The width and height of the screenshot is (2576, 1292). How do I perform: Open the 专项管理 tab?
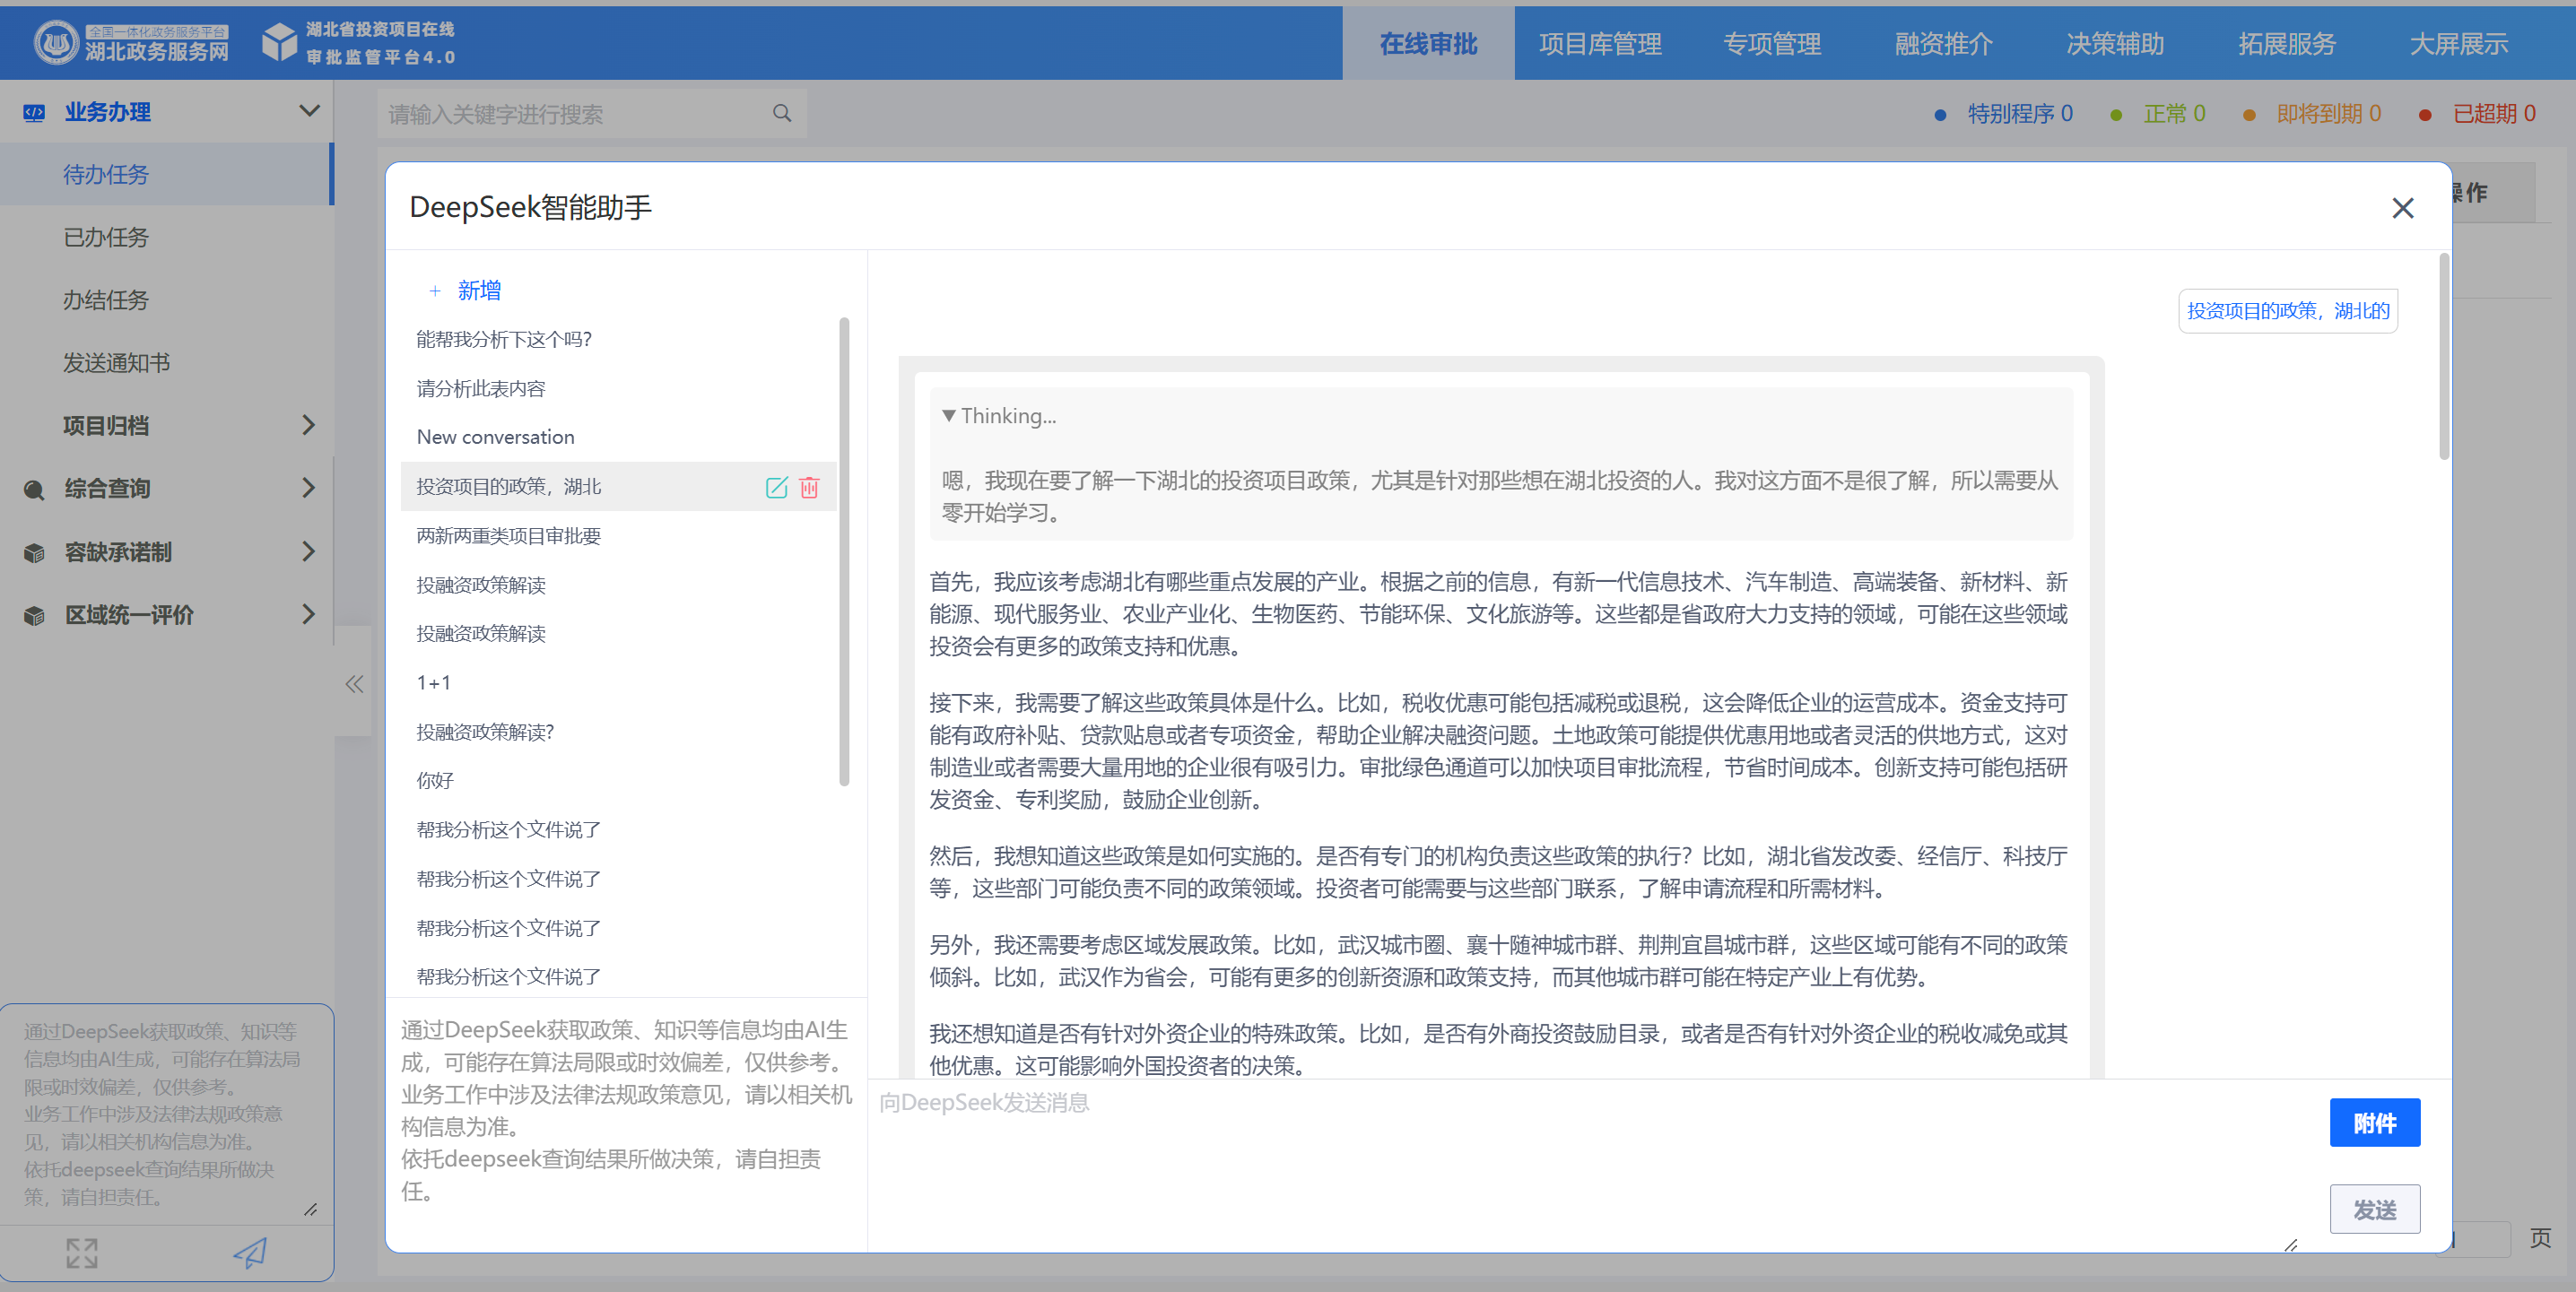(1772, 44)
